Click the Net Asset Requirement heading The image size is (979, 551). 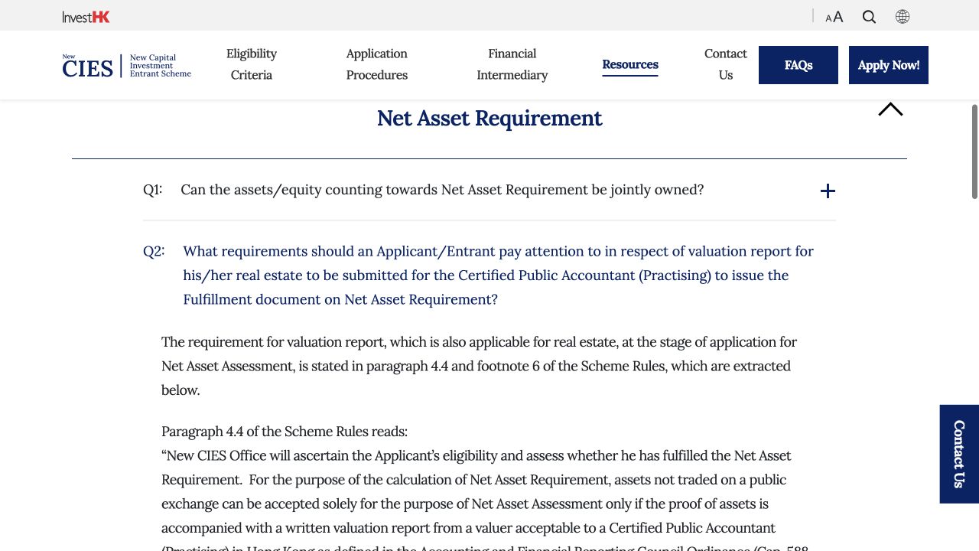[x=489, y=119]
